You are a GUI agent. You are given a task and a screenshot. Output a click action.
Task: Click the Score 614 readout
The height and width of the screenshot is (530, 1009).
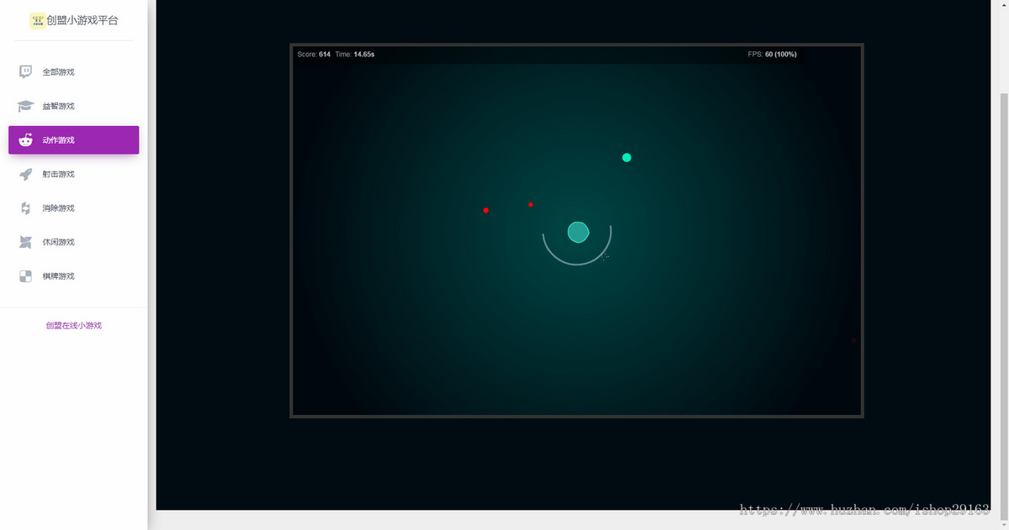click(314, 55)
